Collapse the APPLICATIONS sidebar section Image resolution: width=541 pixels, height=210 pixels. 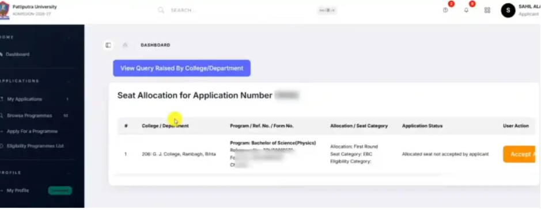coord(69,81)
